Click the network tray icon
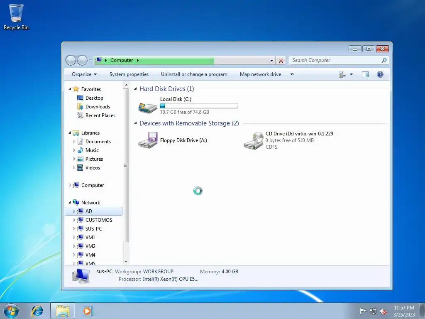Viewport: 425px width, 319px height. click(373, 311)
